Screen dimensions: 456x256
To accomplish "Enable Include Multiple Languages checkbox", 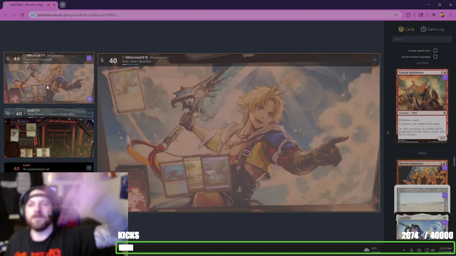I will tap(435, 57).
